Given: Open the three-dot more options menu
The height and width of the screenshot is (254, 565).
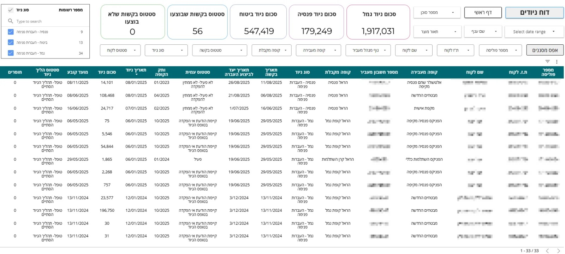Looking at the screenshot, I should click(x=557, y=62).
